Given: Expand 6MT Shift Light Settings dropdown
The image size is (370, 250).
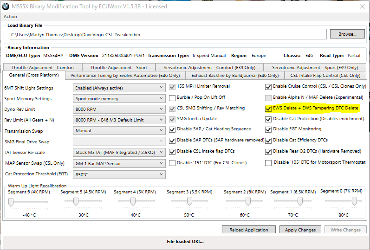Looking at the screenshot, I should [x=119, y=88].
